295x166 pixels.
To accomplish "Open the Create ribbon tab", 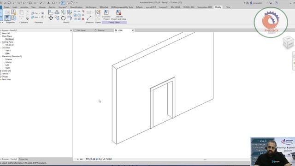I will (x=6, y=7).
